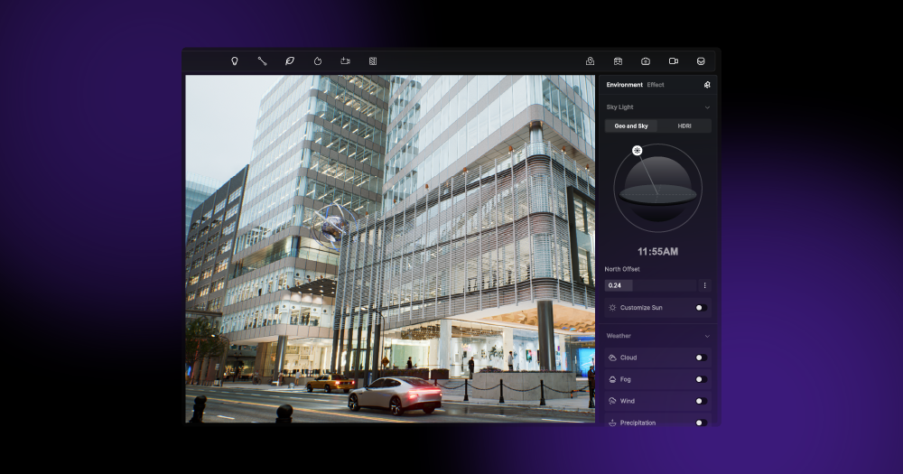Screen dimensions: 903x474
Task: Collapse the Weather section chevron
Action: point(706,336)
